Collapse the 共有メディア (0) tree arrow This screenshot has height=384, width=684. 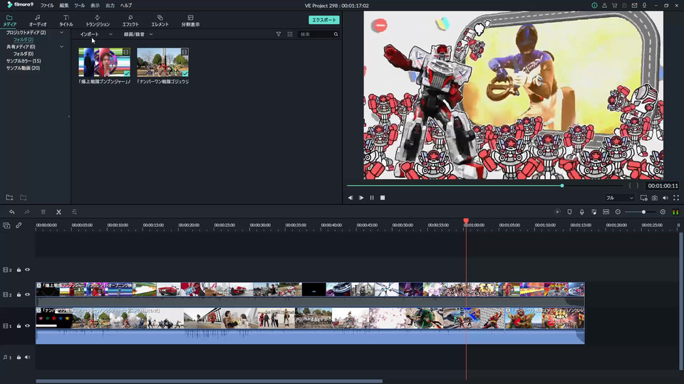coord(61,47)
